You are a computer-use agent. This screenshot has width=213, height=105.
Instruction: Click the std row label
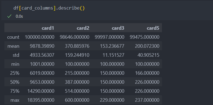pos(16,55)
